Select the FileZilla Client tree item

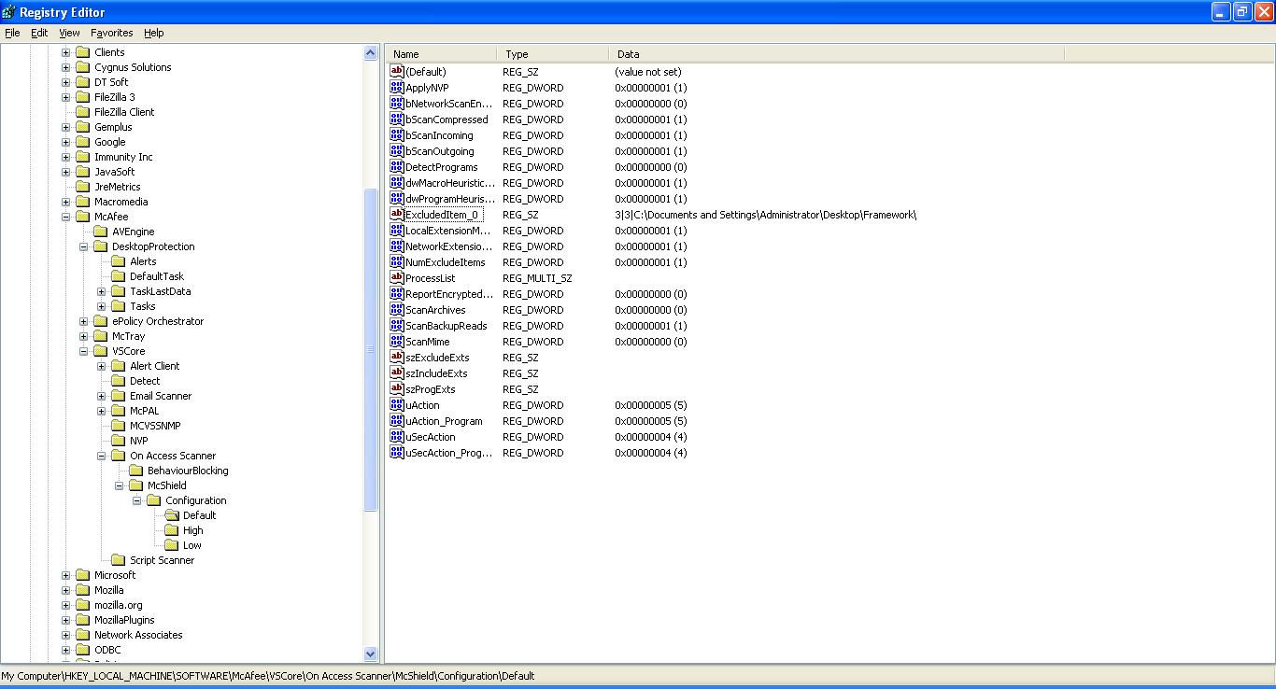124,112
